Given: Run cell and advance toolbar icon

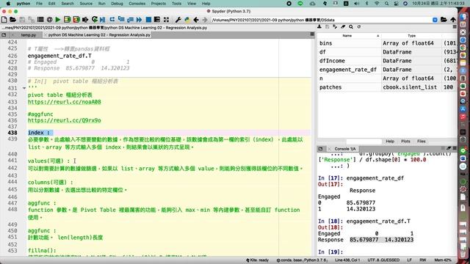Looking at the screenshot, I should (76, 20).
